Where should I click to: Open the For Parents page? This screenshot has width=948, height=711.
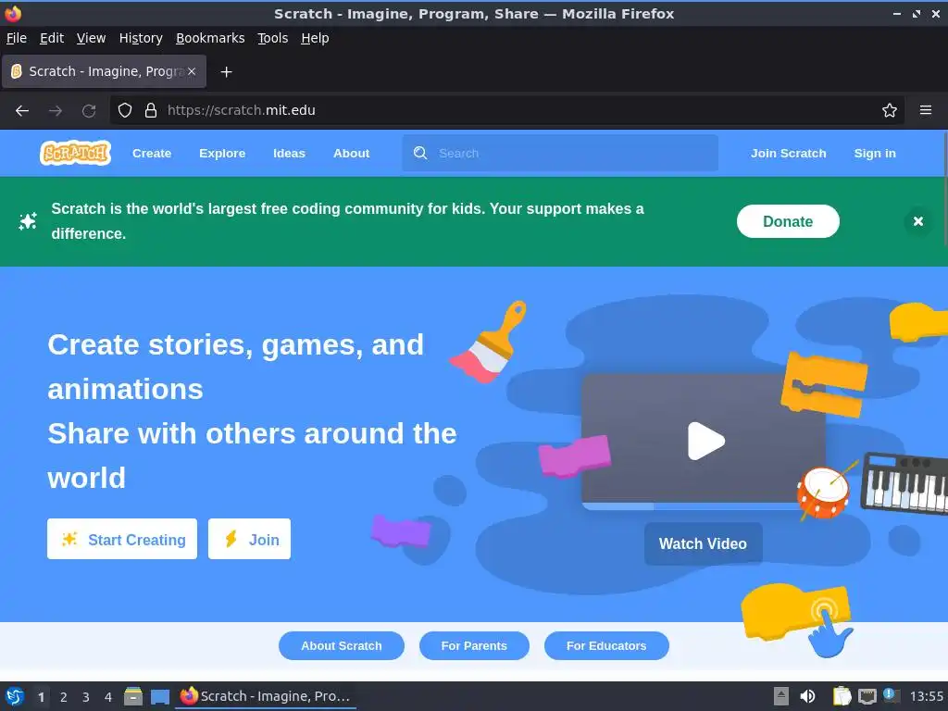click(474, 645)
